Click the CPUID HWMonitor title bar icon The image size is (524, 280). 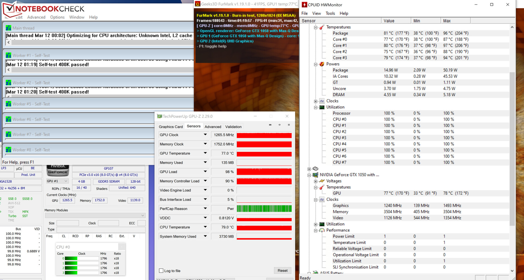tap(304, 5)
